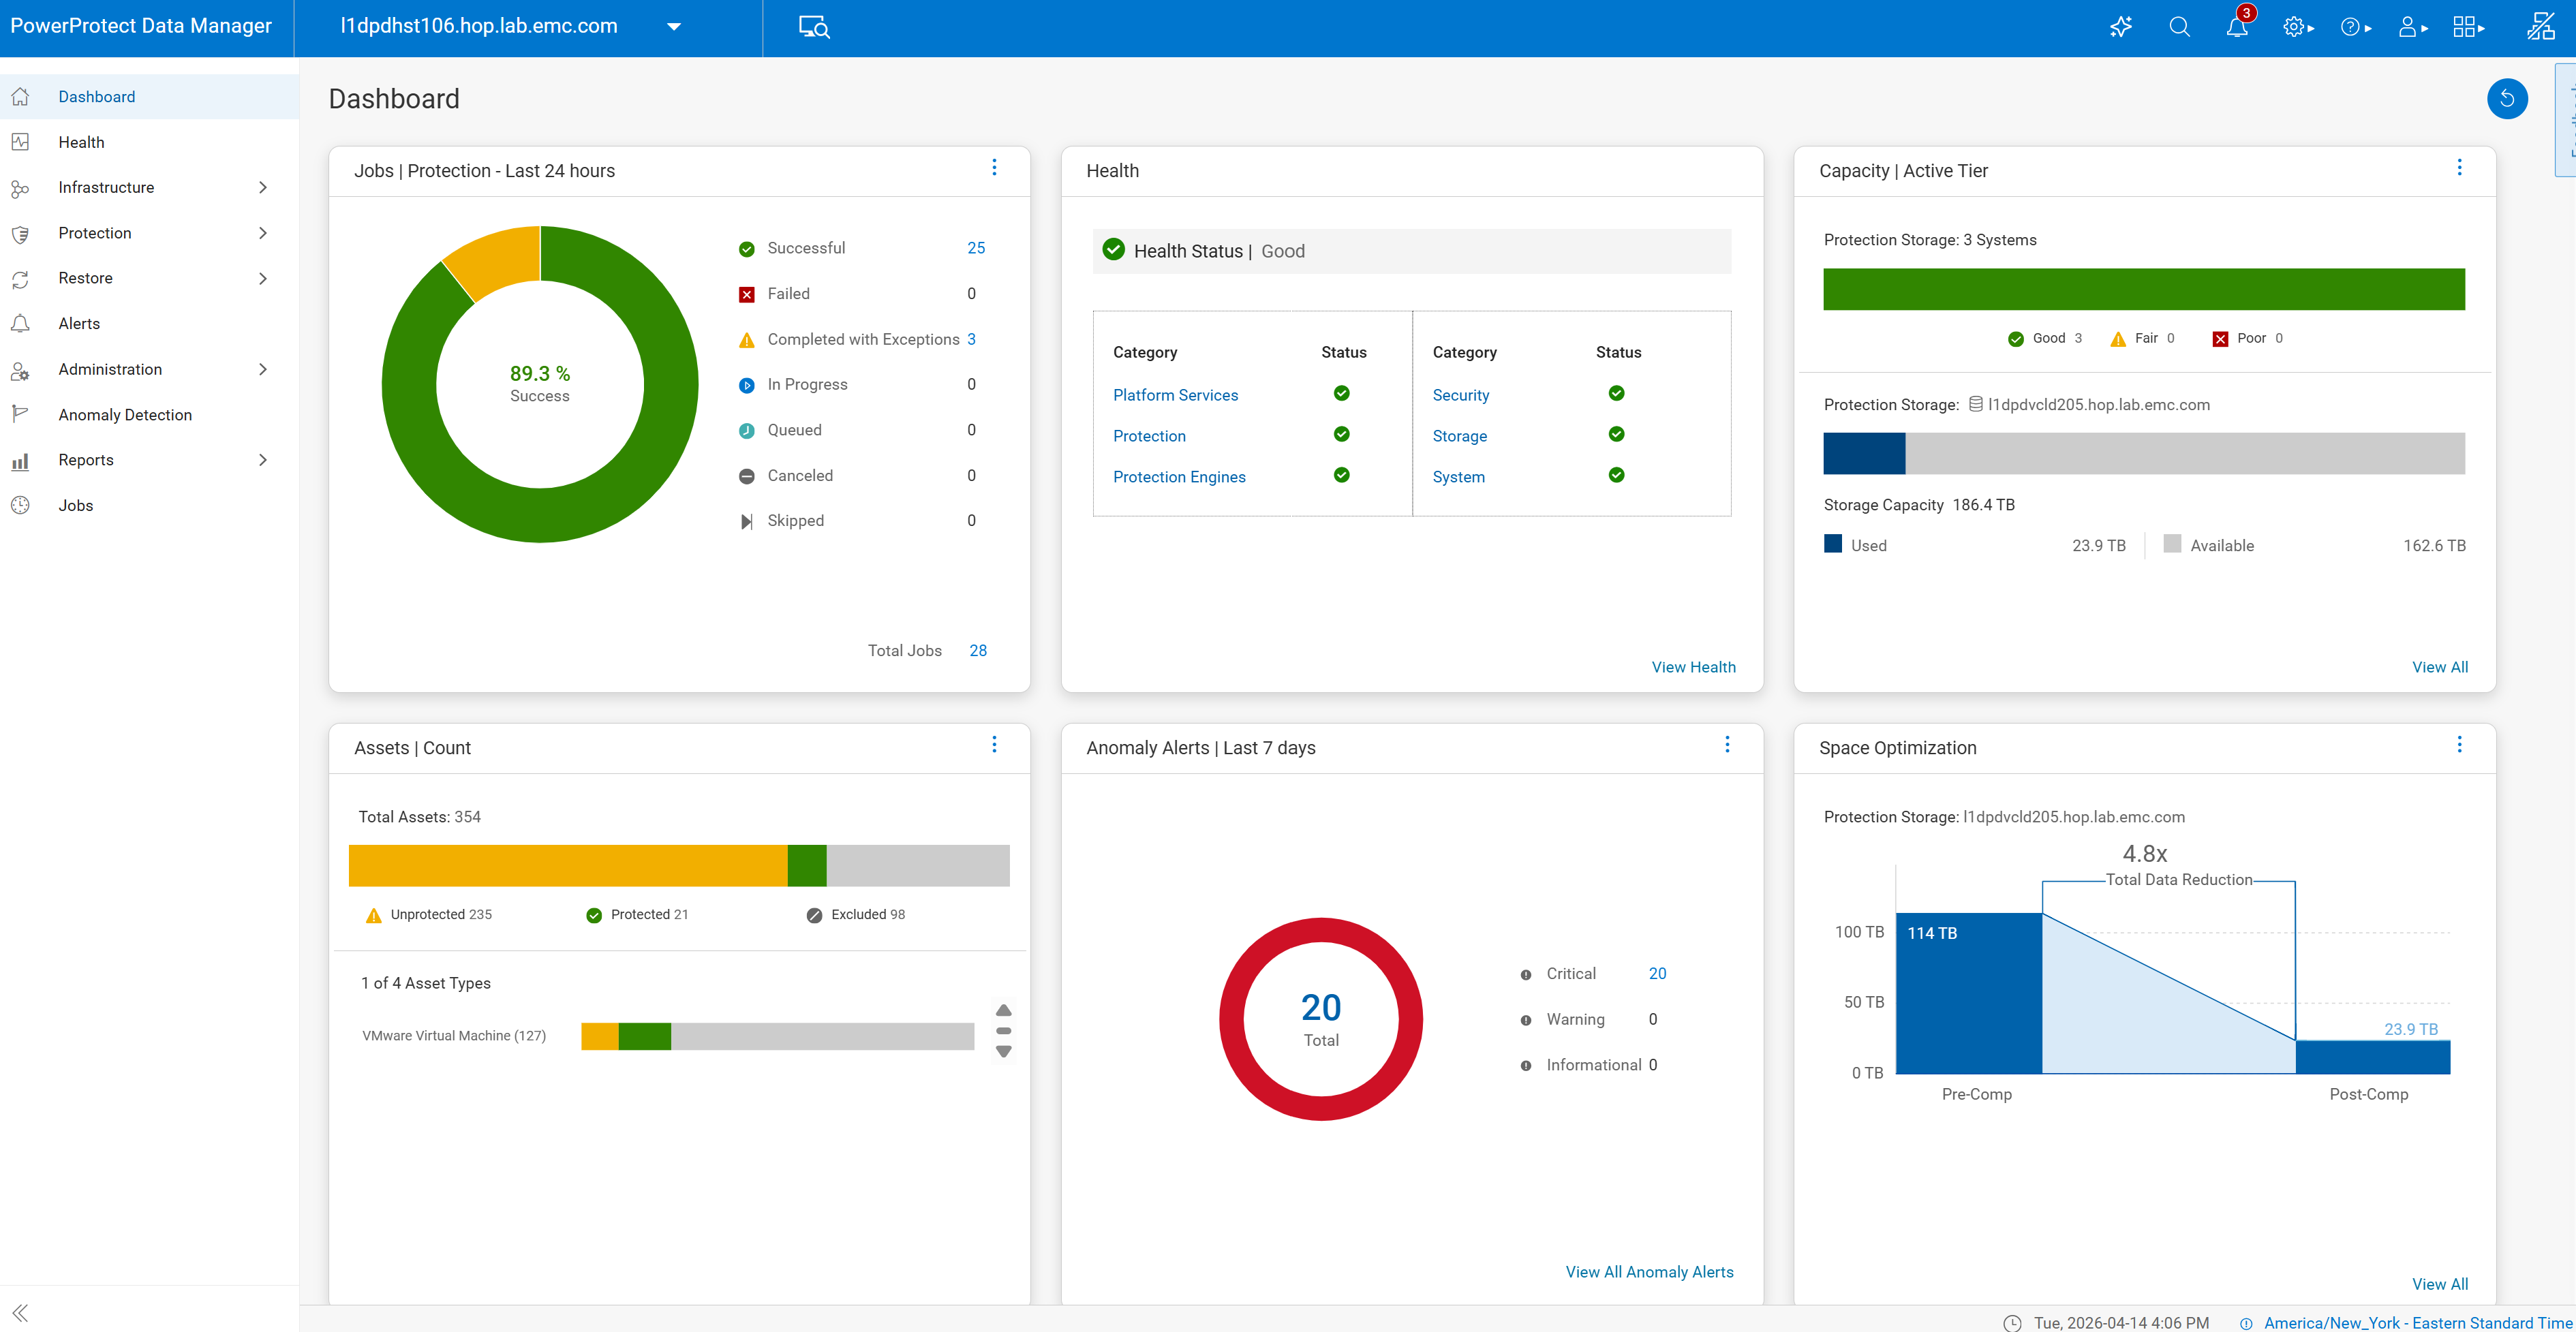Open the asset discovery monitor-search icon
The height and width of the screenshot is (1332, 2576).
(x=814, y=27)
